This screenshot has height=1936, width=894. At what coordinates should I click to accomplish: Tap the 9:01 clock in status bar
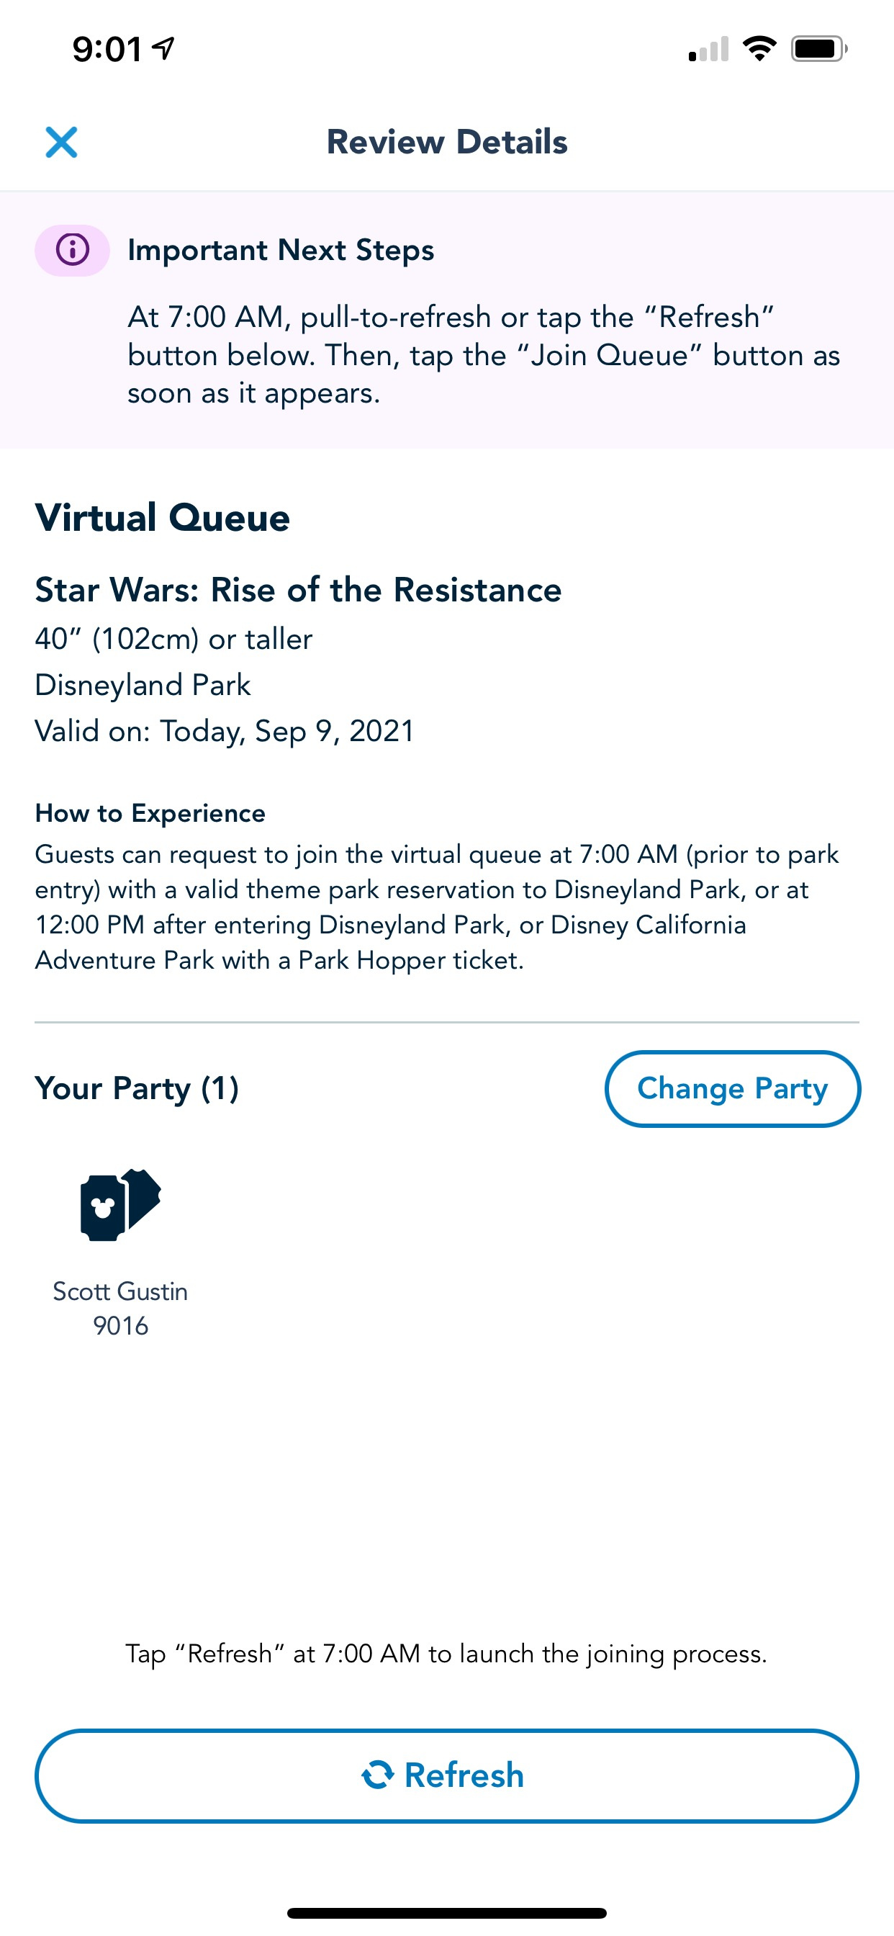click(107, 50)
